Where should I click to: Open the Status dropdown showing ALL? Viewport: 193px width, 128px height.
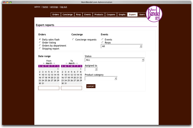click(x=114, y=60)
